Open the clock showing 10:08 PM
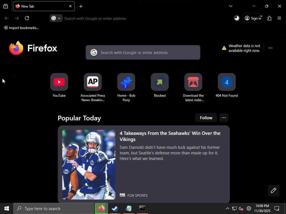Screen dimensions: 286x214 [x=262, y=208]
